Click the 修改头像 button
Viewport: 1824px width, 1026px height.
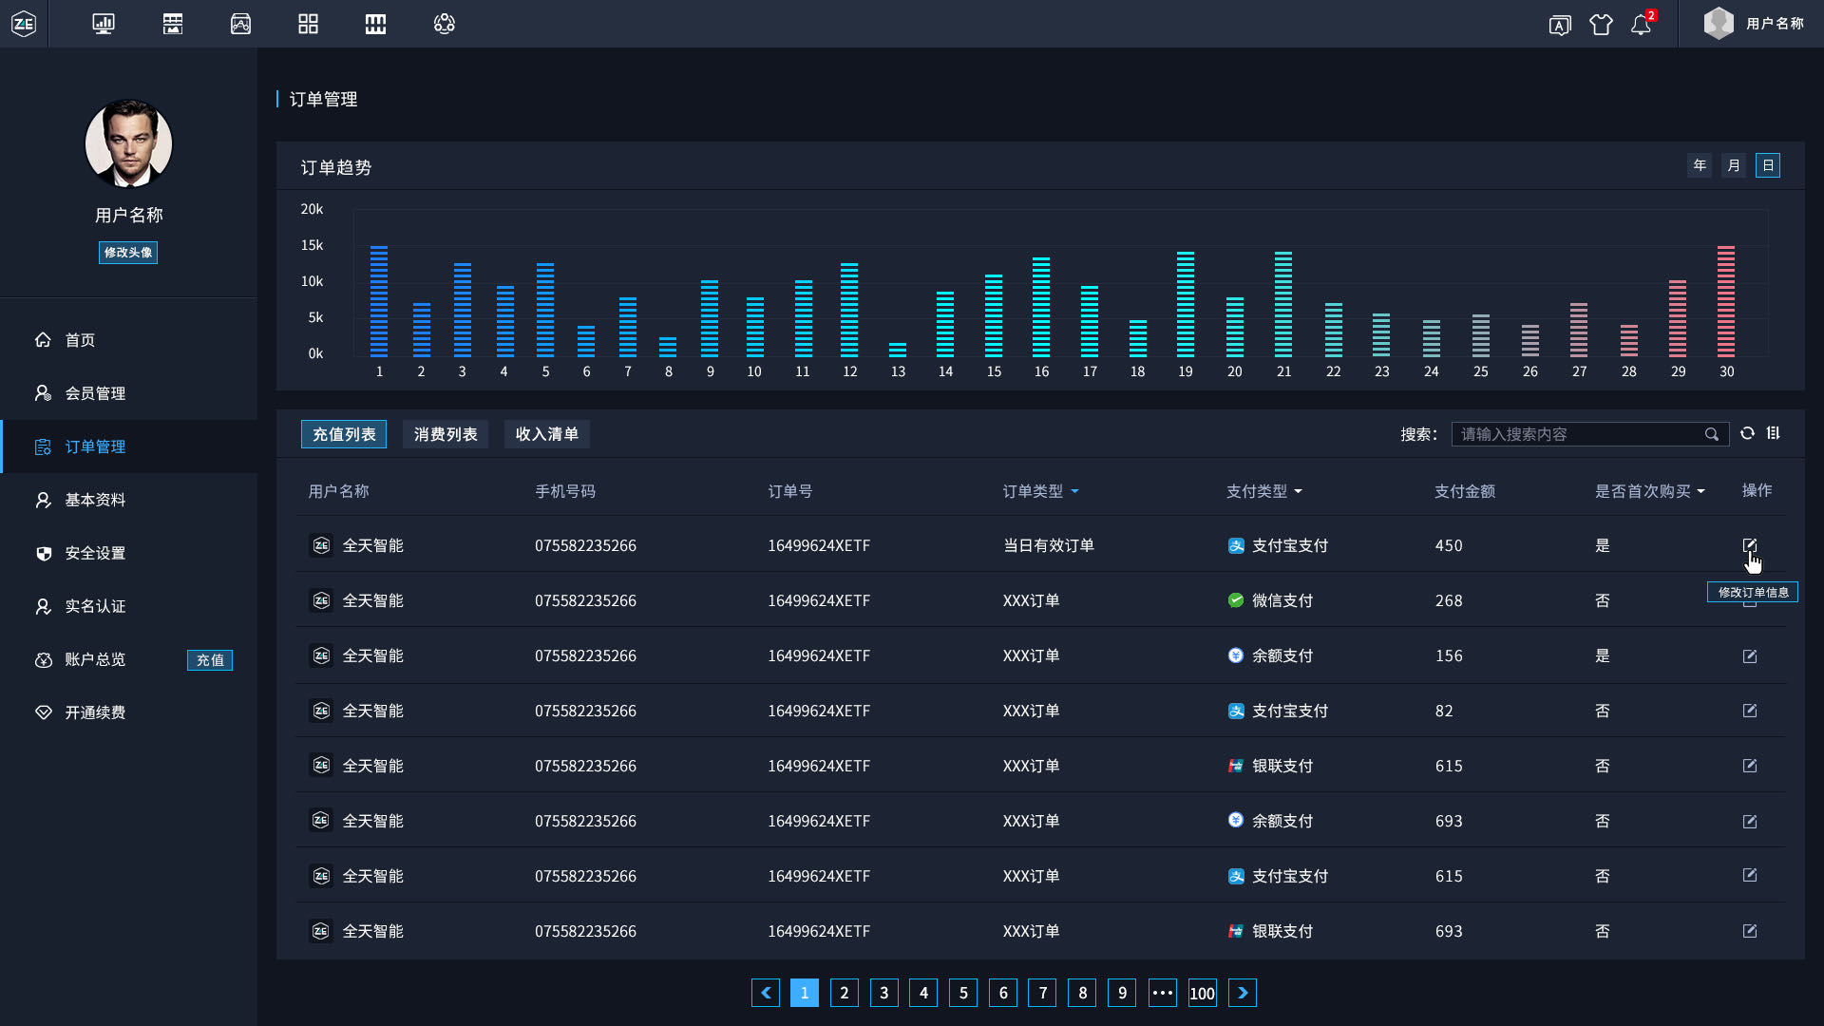(x=128, y=253)
